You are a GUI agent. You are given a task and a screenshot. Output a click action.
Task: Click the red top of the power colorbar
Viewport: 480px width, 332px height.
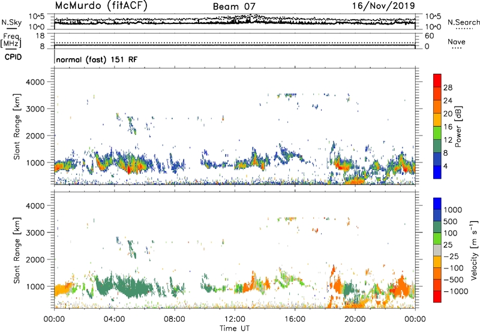(x=437, y=80)
